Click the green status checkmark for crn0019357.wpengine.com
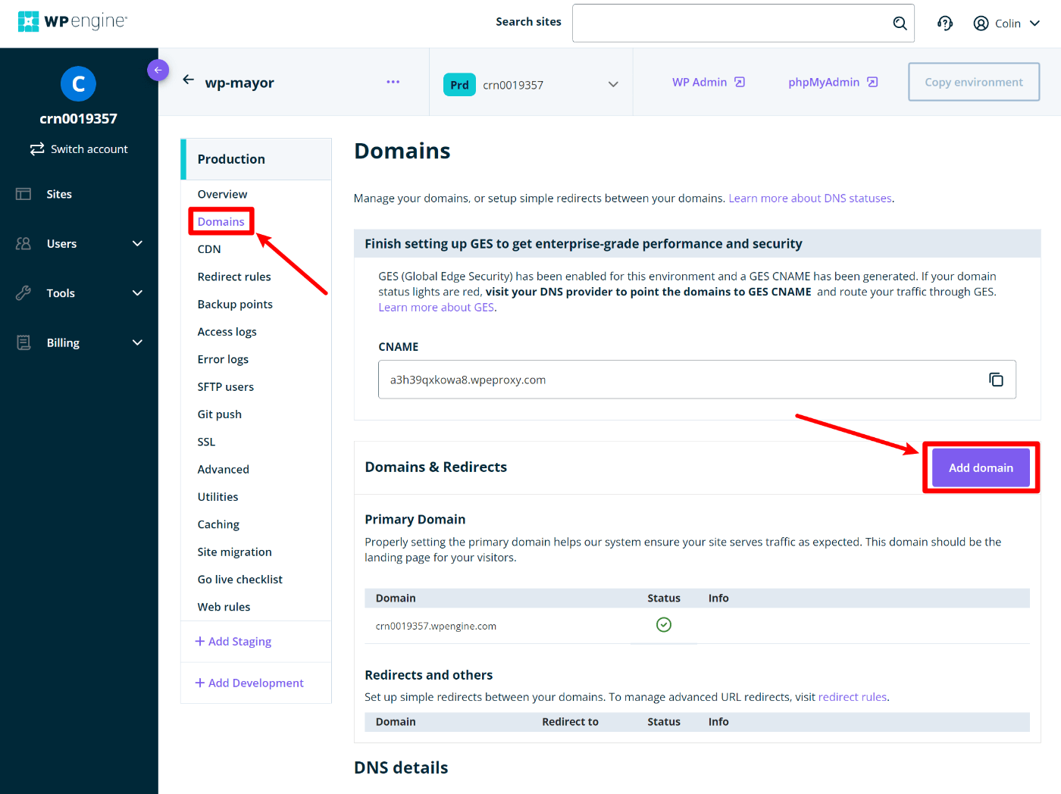This screenshot has width=1061, height=794. click(664, 624)
